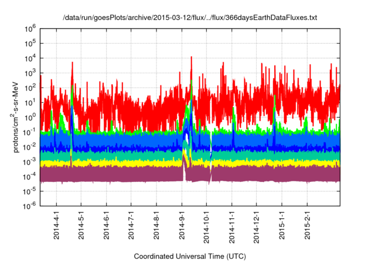Click the Coordinated Universal Time (UTC) axis title

(x=190, y=257)
